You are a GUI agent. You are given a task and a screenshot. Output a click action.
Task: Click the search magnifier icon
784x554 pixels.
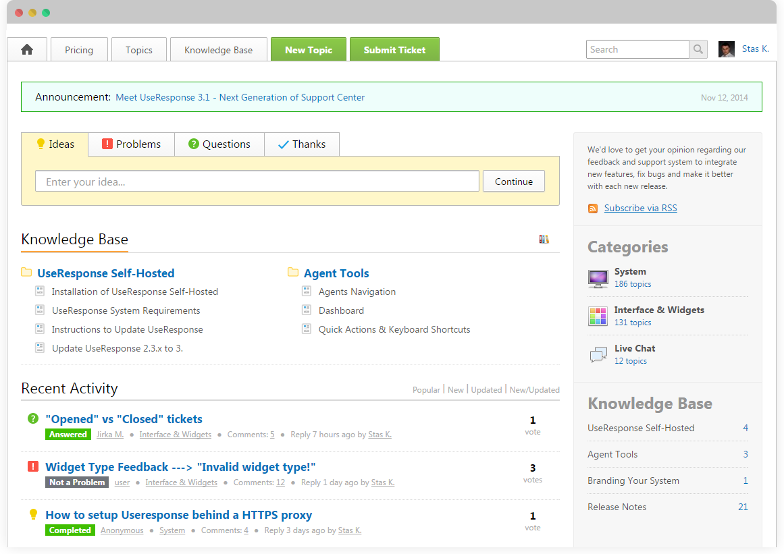(x=698, y=49)
